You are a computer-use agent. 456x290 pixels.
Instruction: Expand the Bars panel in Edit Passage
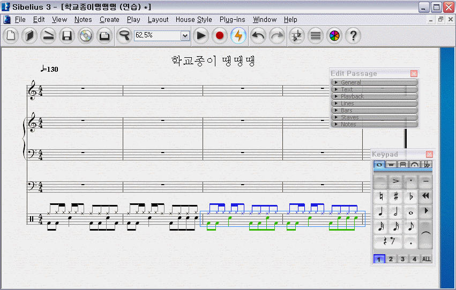point(374,110)
